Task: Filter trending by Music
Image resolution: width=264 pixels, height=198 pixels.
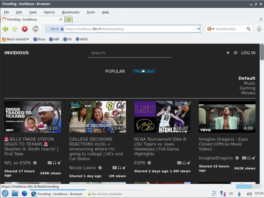Action: point(250,83)
